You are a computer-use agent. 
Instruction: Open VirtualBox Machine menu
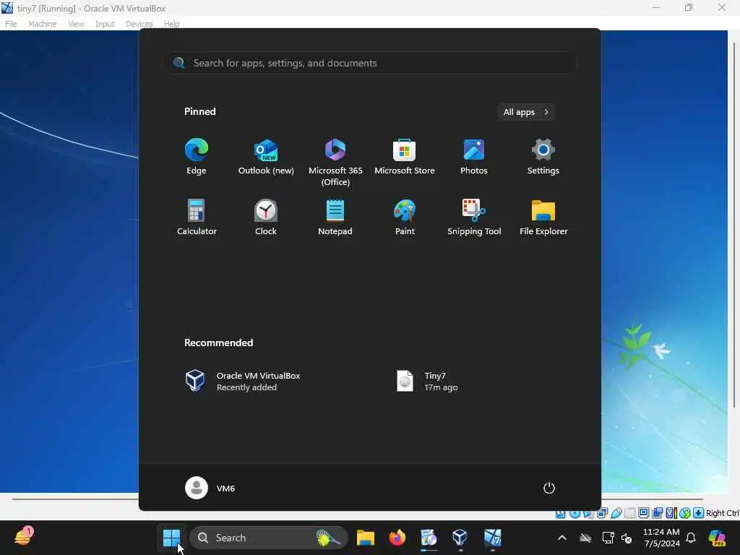pos(43,24)
